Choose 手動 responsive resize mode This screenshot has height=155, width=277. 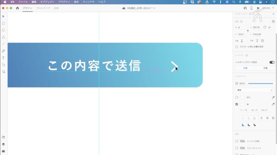[265, 68]
